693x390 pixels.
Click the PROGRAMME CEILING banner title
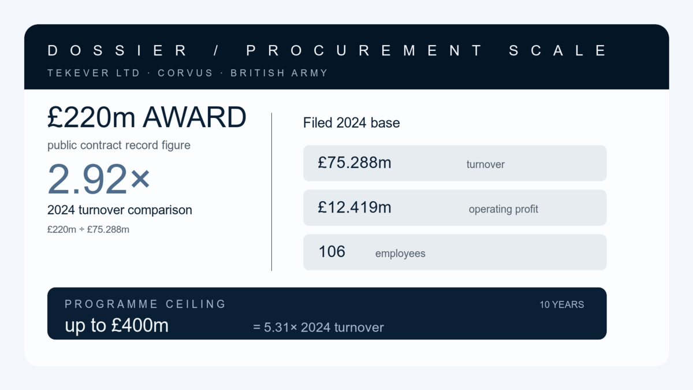coord(146,304)
